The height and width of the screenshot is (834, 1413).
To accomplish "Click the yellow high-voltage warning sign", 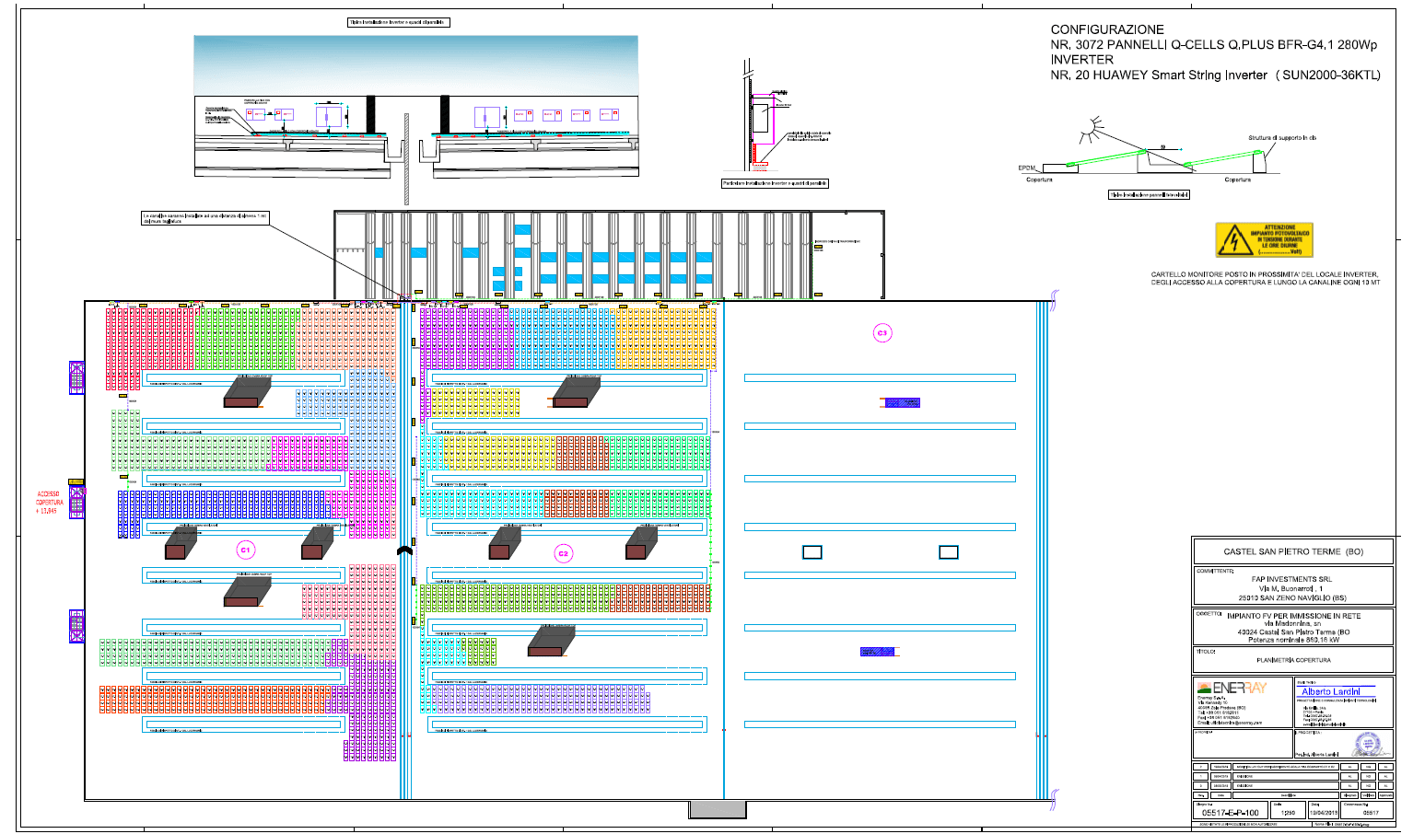I will (1263, 240).
